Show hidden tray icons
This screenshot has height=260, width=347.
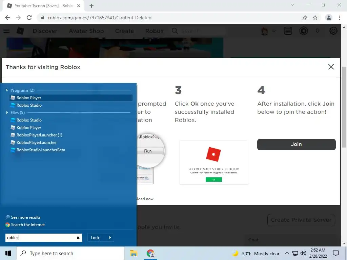click(287, 253)
